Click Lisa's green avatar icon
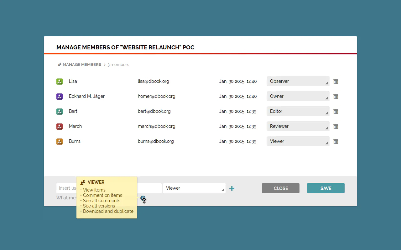The width and height of the screenshot is (401, 250). click(60, 82)
